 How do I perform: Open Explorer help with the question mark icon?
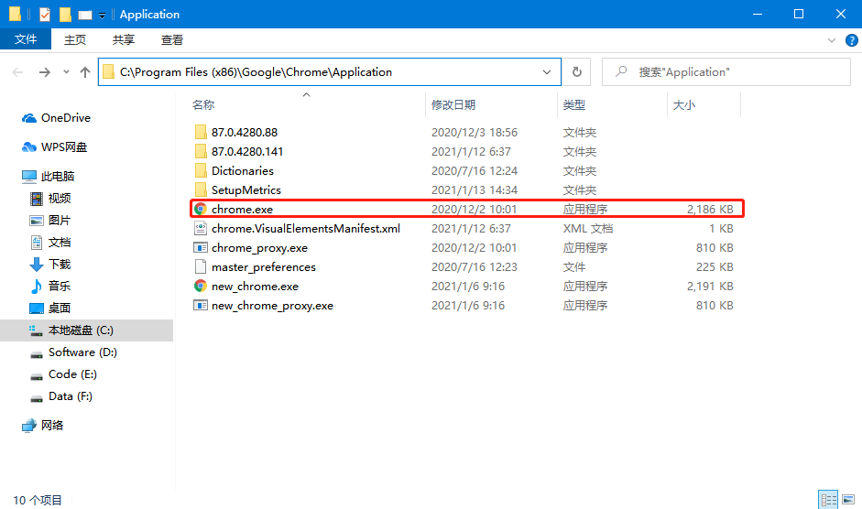tap(852, 40)
